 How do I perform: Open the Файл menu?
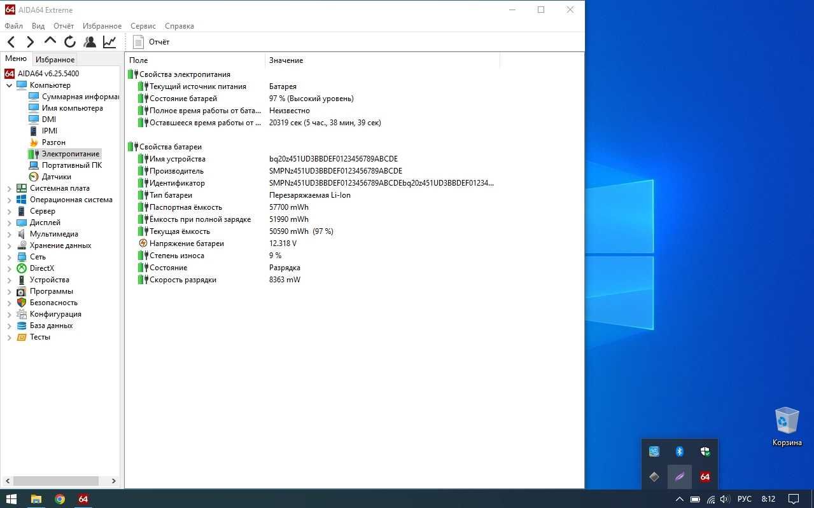[13, 26]
